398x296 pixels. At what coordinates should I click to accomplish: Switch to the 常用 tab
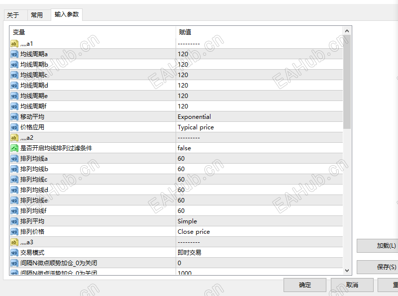(37, 15)
